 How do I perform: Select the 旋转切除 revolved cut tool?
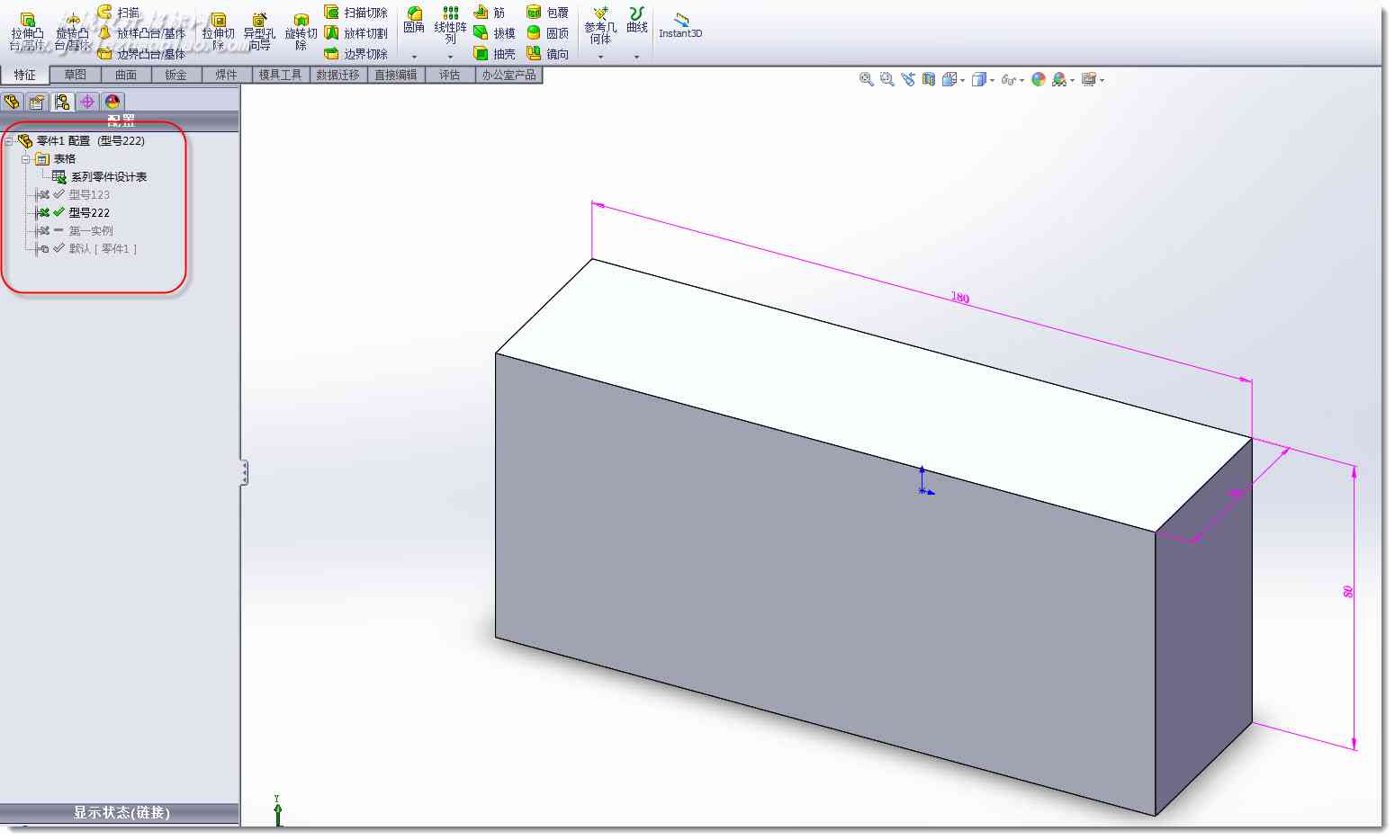301,31
